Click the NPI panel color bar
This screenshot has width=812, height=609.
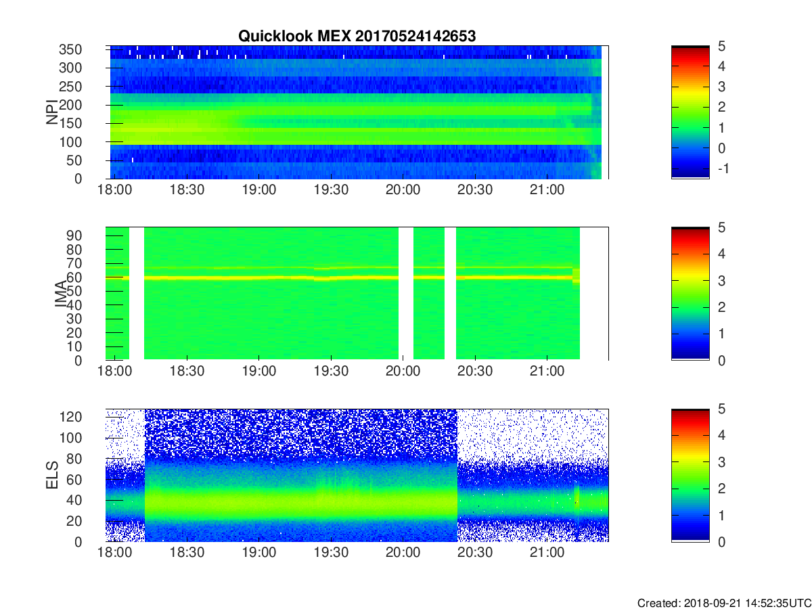click(690, 112)
